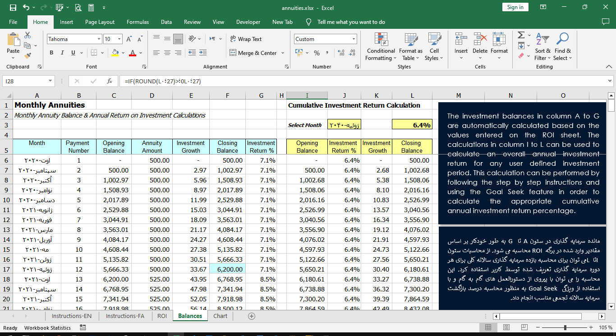Open the Custom number format dropdown
Viewport: 616px width, 336px height.
pos(354,39)
